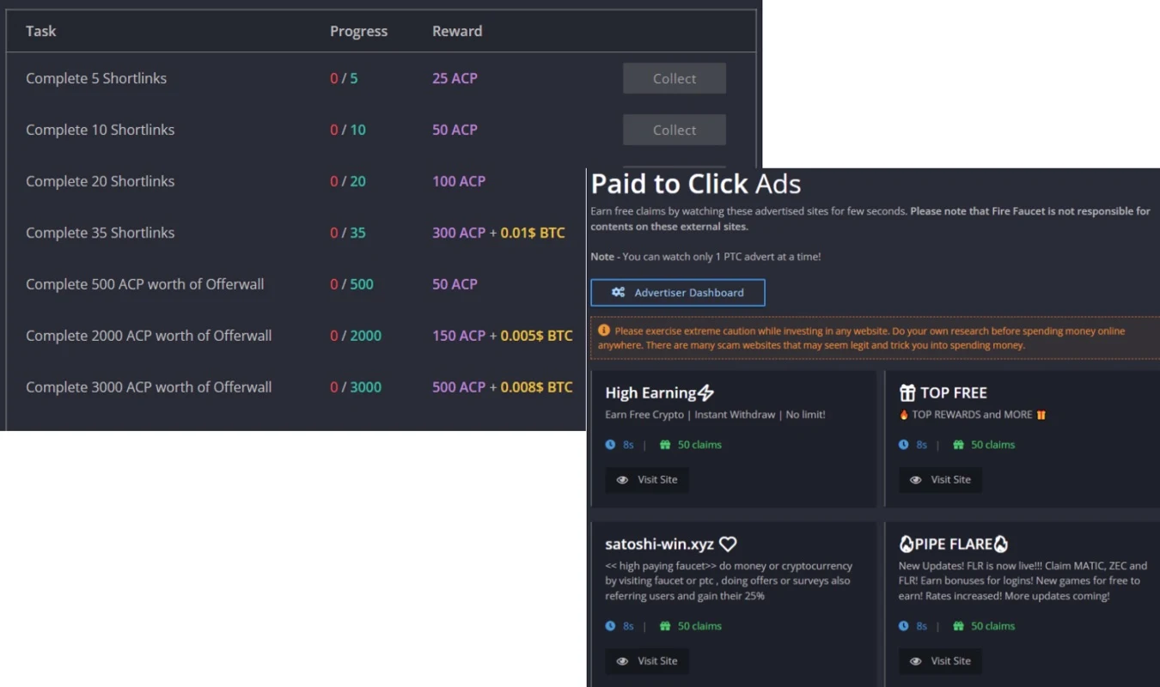Click the clock icon on satoshi-win.xyz card
The image size is (1160, 687).
(610, 626)
